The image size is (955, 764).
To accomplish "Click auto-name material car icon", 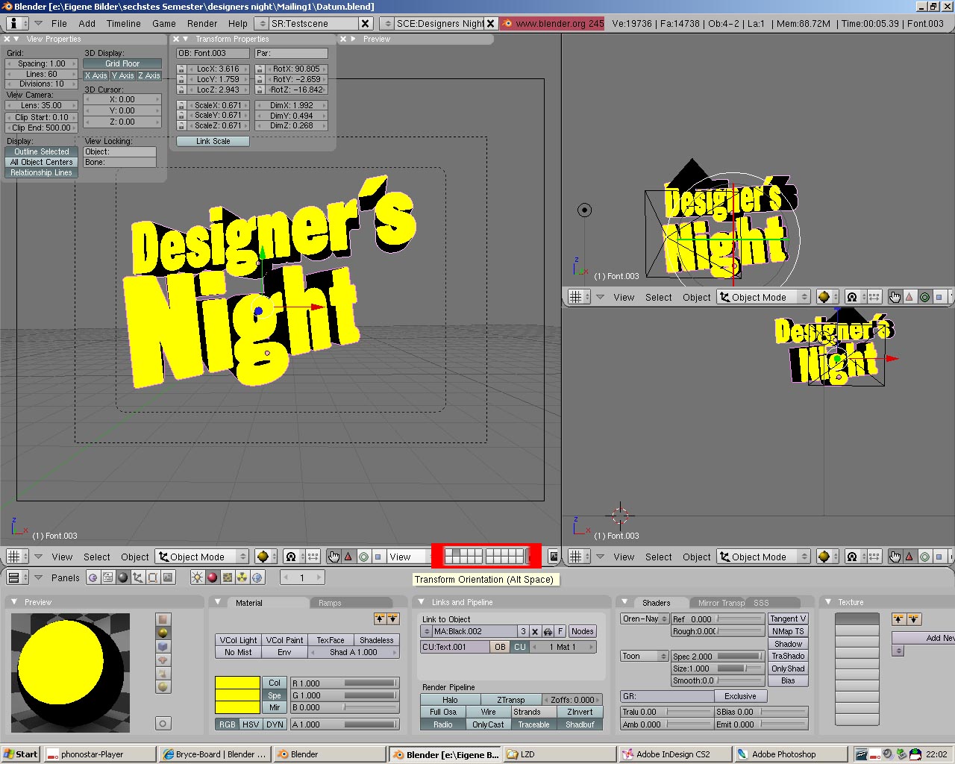I will (x=548, y=631).
